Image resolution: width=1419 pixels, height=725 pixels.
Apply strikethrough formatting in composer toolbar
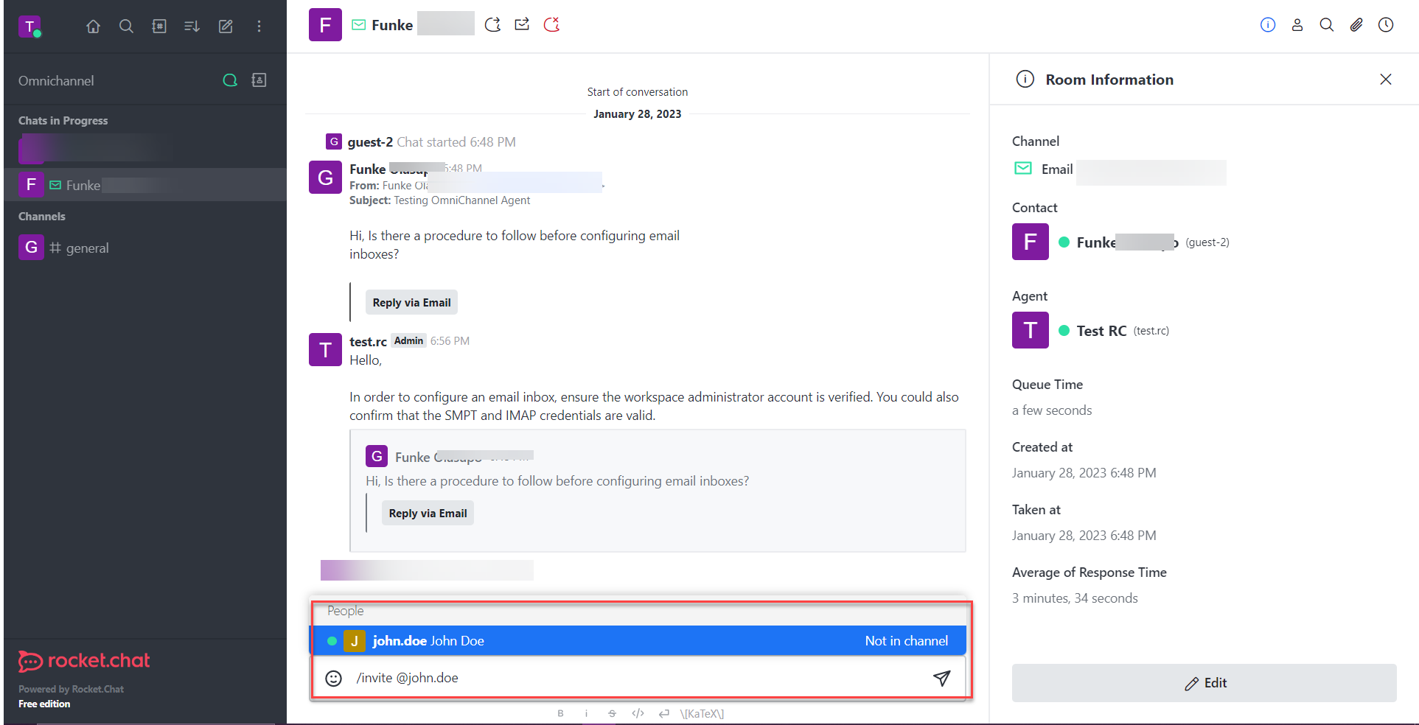point(612,713)
